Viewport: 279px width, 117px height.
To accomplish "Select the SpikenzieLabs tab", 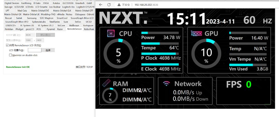I will point(39,22).
